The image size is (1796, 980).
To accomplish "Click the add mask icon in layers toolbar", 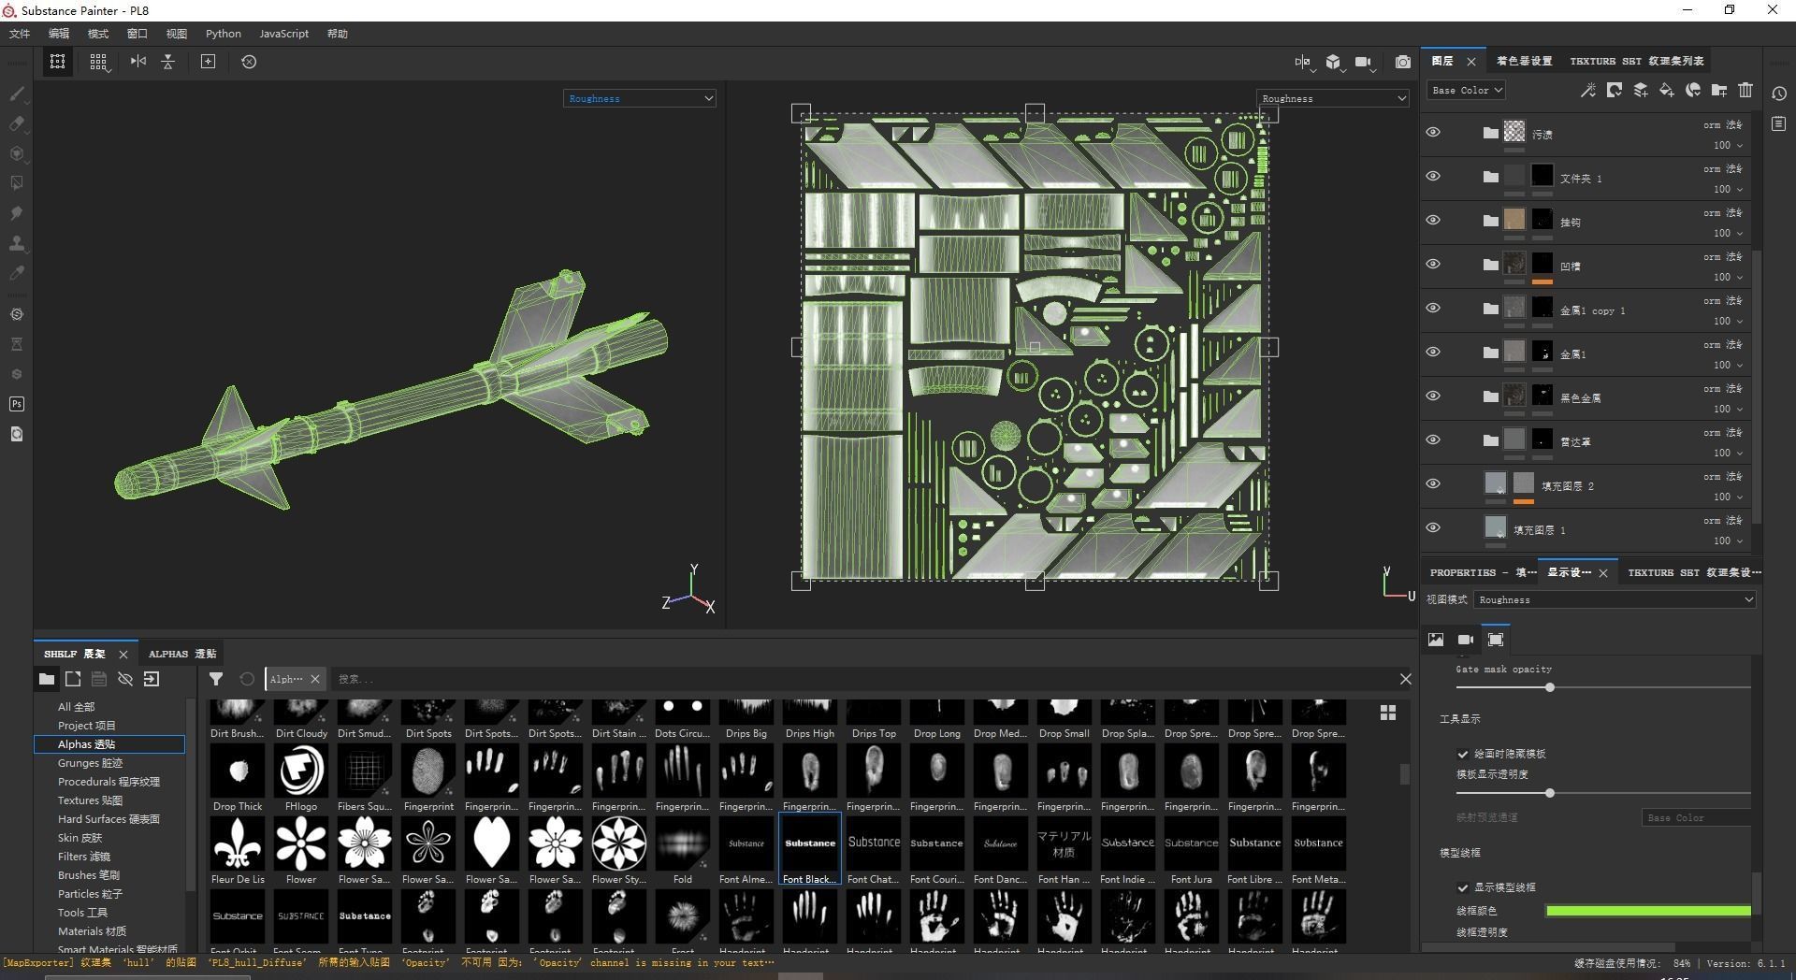I will 1615,90.
